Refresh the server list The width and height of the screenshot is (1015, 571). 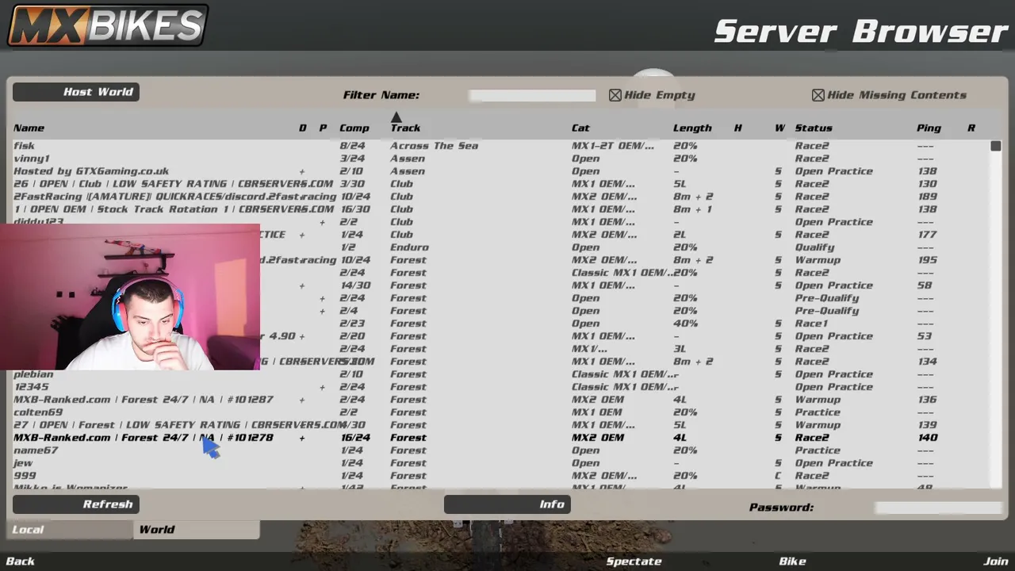pos(76,504)
